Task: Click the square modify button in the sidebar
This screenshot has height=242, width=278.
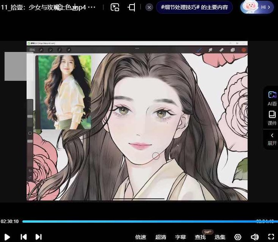Action: tap(30, 133)
